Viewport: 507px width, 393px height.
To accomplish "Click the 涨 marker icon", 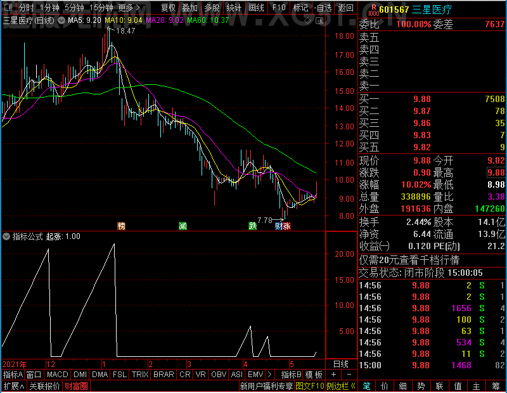I will [x=286, y=226].
